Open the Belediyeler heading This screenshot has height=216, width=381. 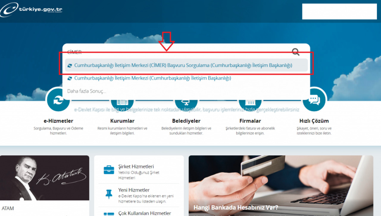pos(186,121)
